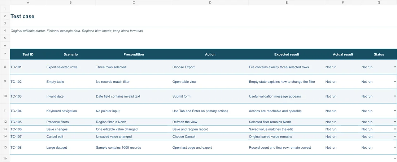This screenshot has width=397, height=162.
Task: Open Status dropdown arrow for TC-105 row
Action: 395,122
